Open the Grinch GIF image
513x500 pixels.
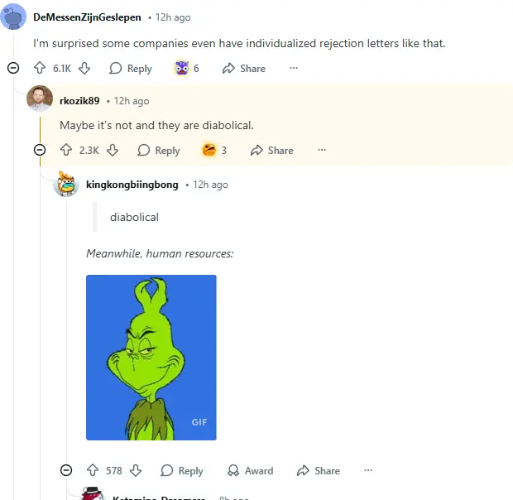pos(151,358)
